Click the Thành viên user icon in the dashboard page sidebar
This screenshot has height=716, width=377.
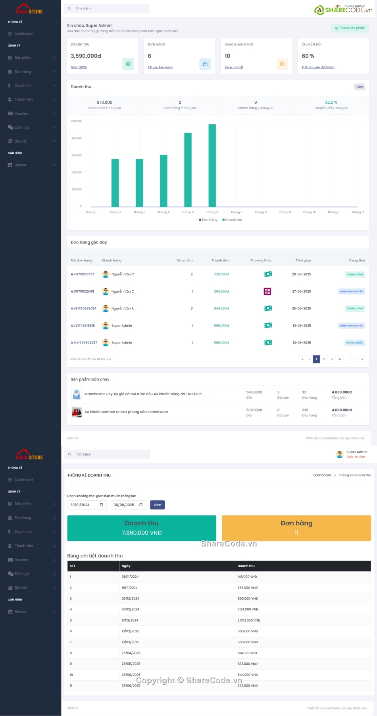click(10, 100)
